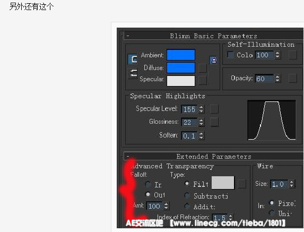Select the Filter transparency type

tap(187, 183)
